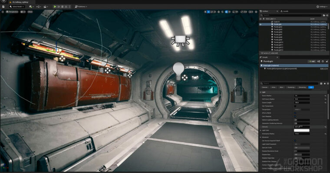Open the Perspective view dropdown
This screenshot has width=330, height=173.
12,12
